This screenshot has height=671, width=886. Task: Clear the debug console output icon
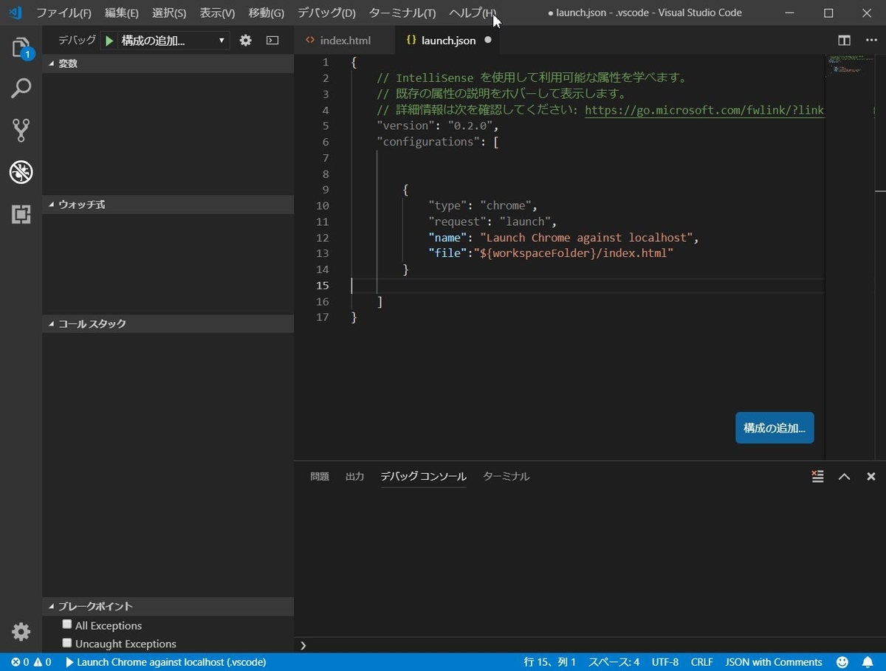click(817, 476)
